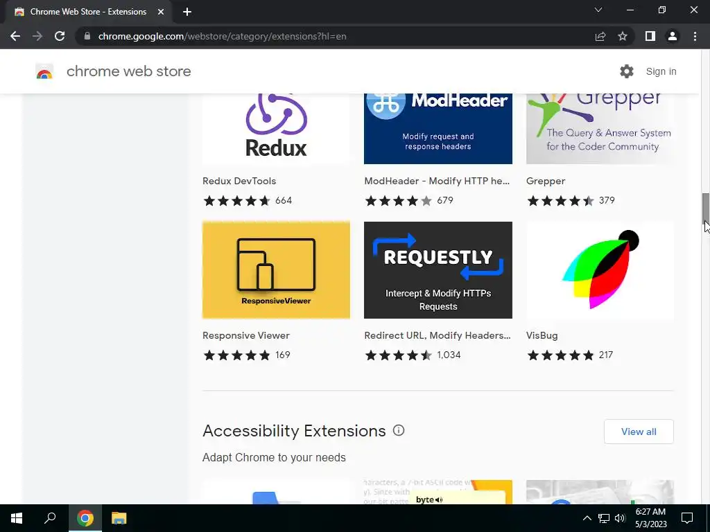Click the Adapt Chrome to your needs text
The width and height of the screenshot is (710, 532).
pyautogui.click(x=274, y=457)
